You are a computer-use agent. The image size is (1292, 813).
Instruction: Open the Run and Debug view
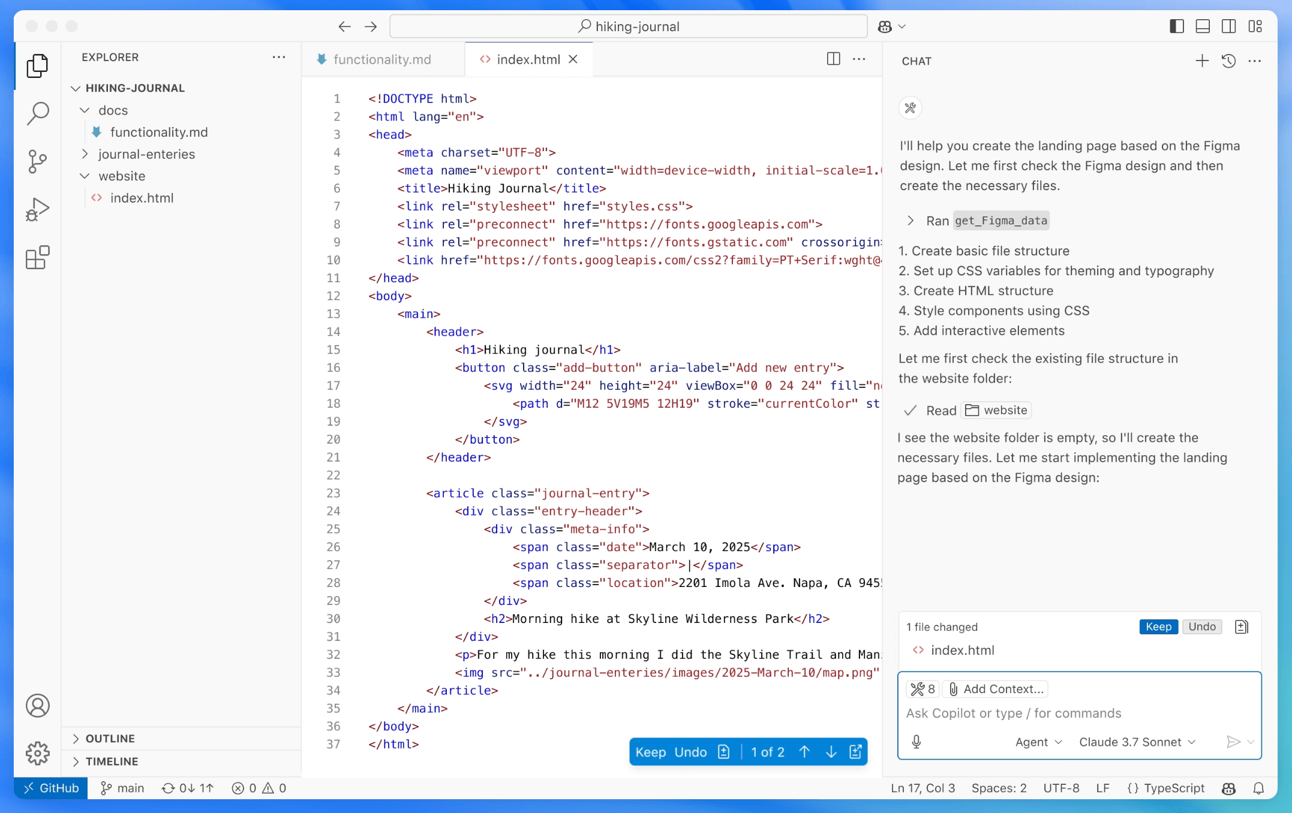coord(37,210)
